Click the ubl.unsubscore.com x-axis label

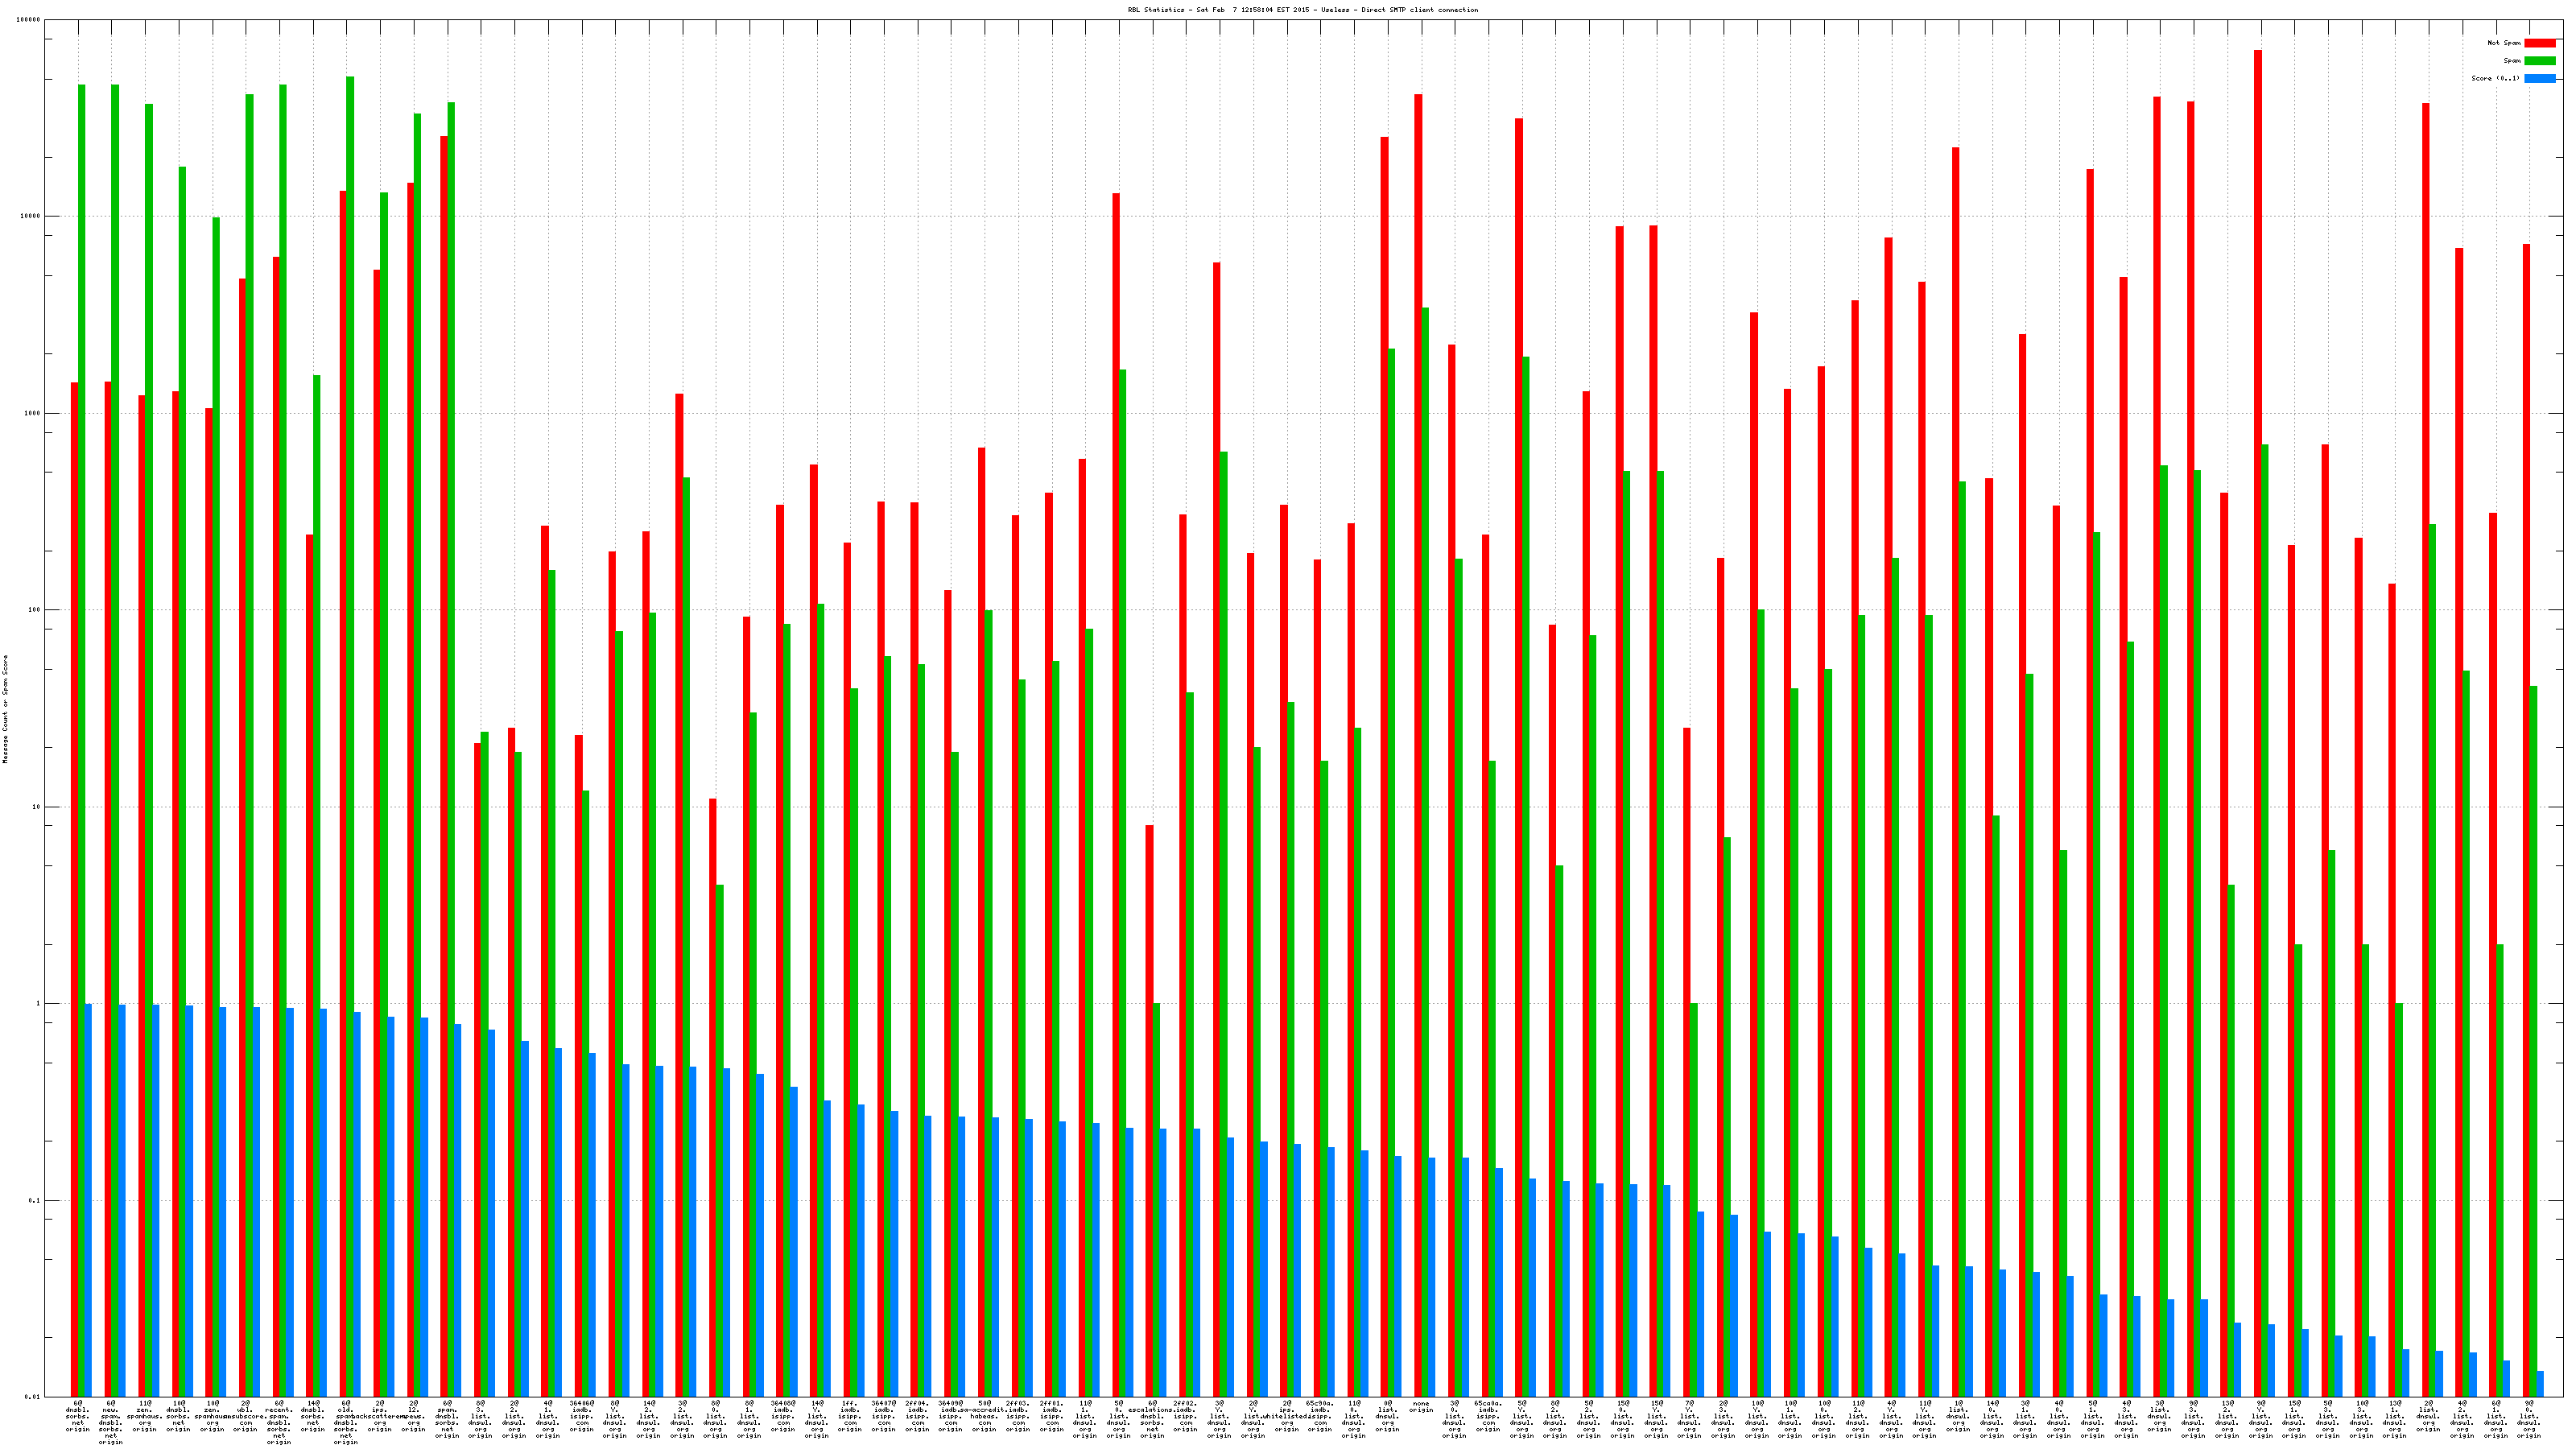coord(246,1416)
